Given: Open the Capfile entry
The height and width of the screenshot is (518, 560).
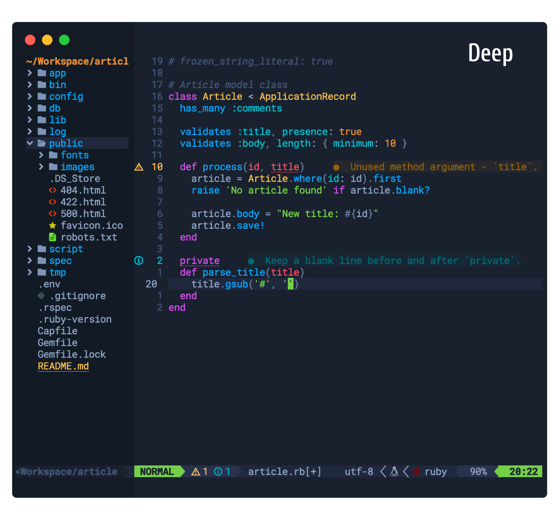Looking at the screenshot, I should (58, 331).
